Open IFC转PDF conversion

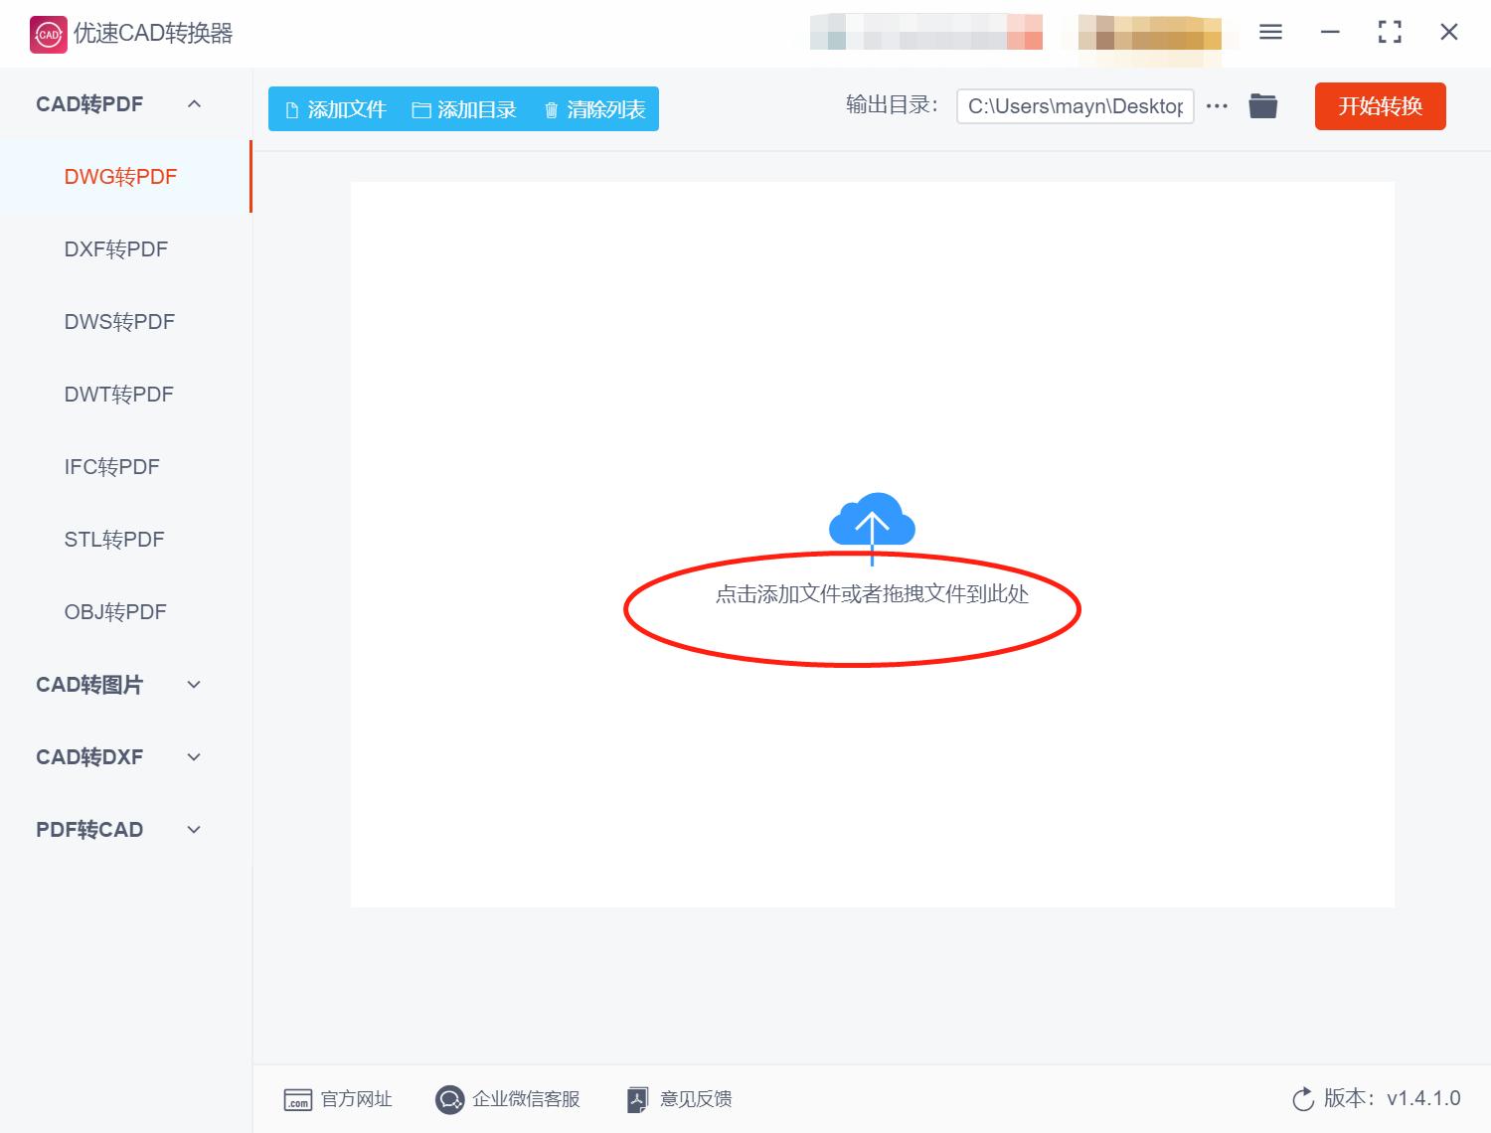[111, 466]
